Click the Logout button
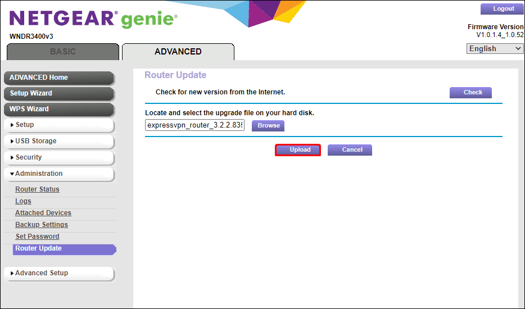The image size is (525, 309). pyautogui.click(x=503, y=8)
